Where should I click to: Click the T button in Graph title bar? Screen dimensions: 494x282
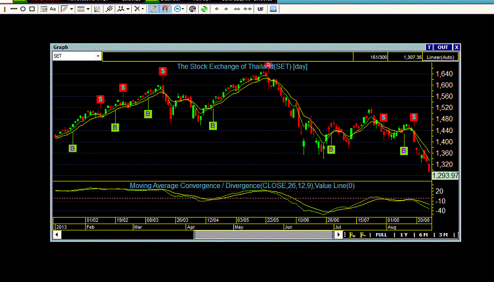[x=429, y=47]
